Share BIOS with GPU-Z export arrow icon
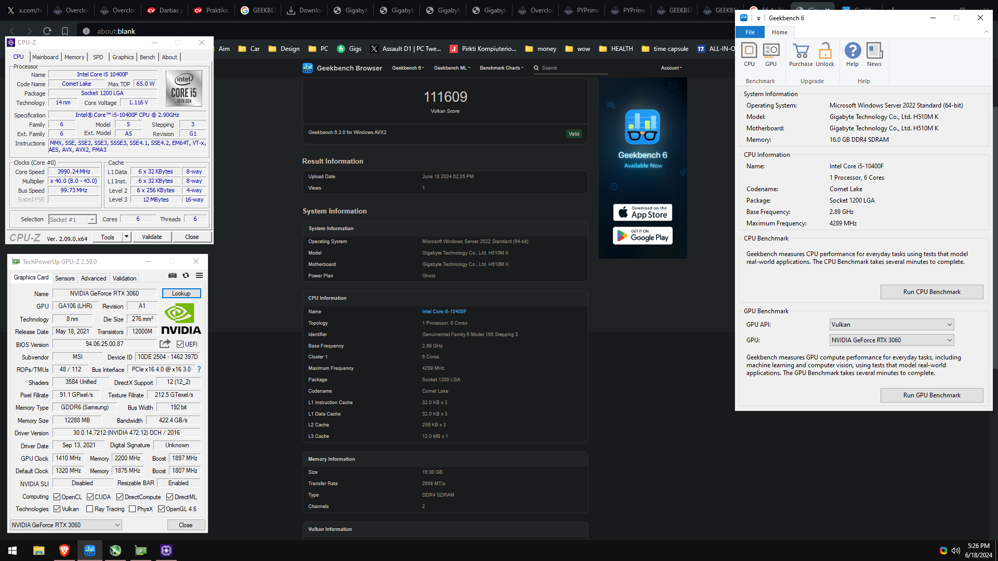998x561 pixels. point(165,344)
